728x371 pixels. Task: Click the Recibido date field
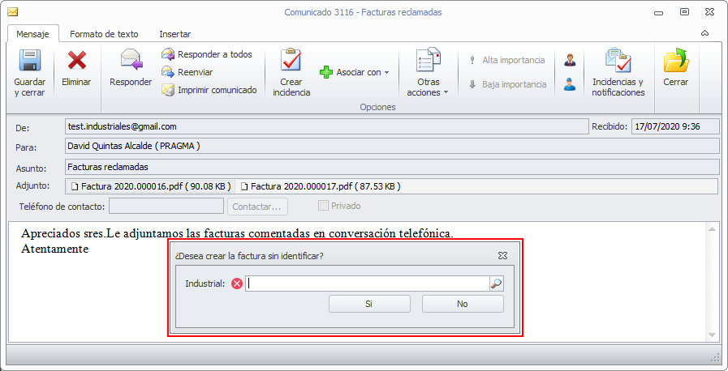pyautogui.click(x=675, y=126)
